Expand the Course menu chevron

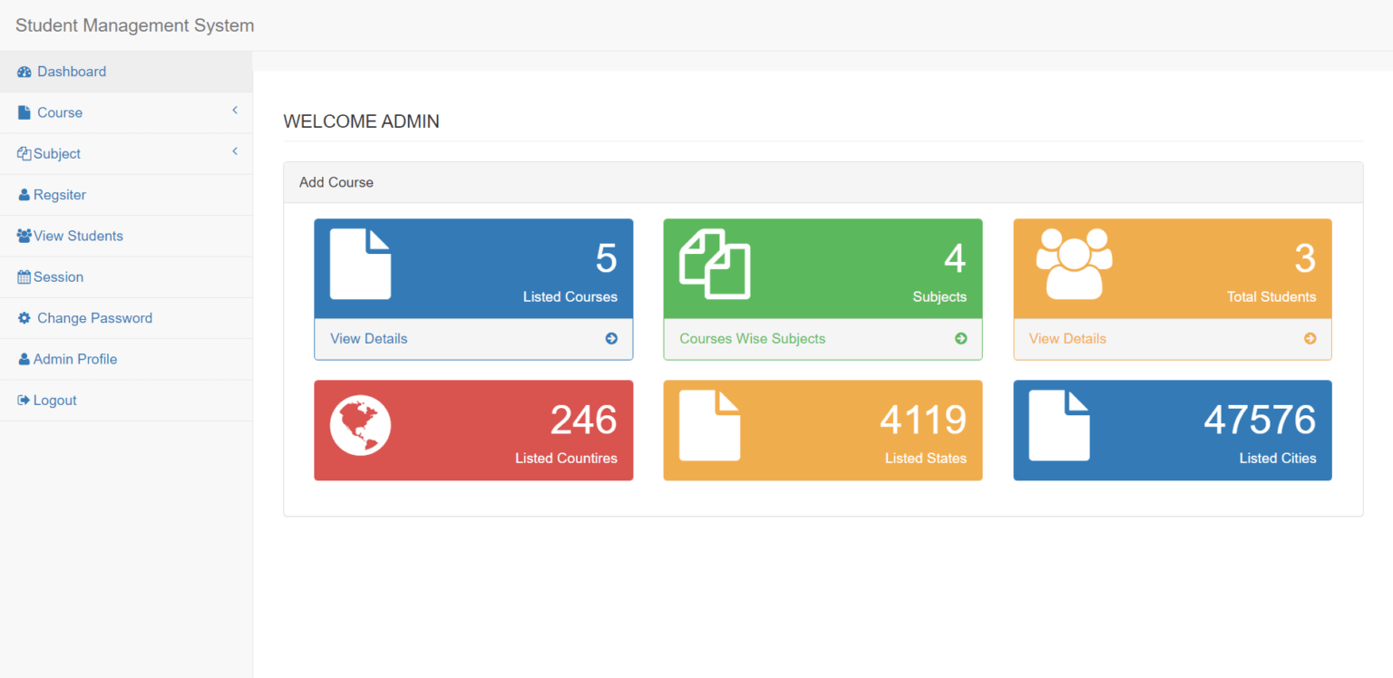point(235,111)
